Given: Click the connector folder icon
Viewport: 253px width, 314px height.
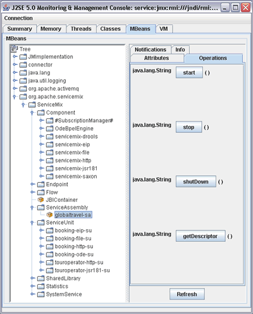Looking at the screenshot, I should point(23,65).
